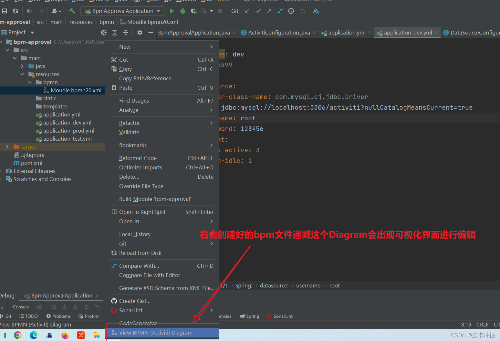500x341 pixels.
Task: Click the Git Compare with branch icon
Action: [x=280, y=11]
